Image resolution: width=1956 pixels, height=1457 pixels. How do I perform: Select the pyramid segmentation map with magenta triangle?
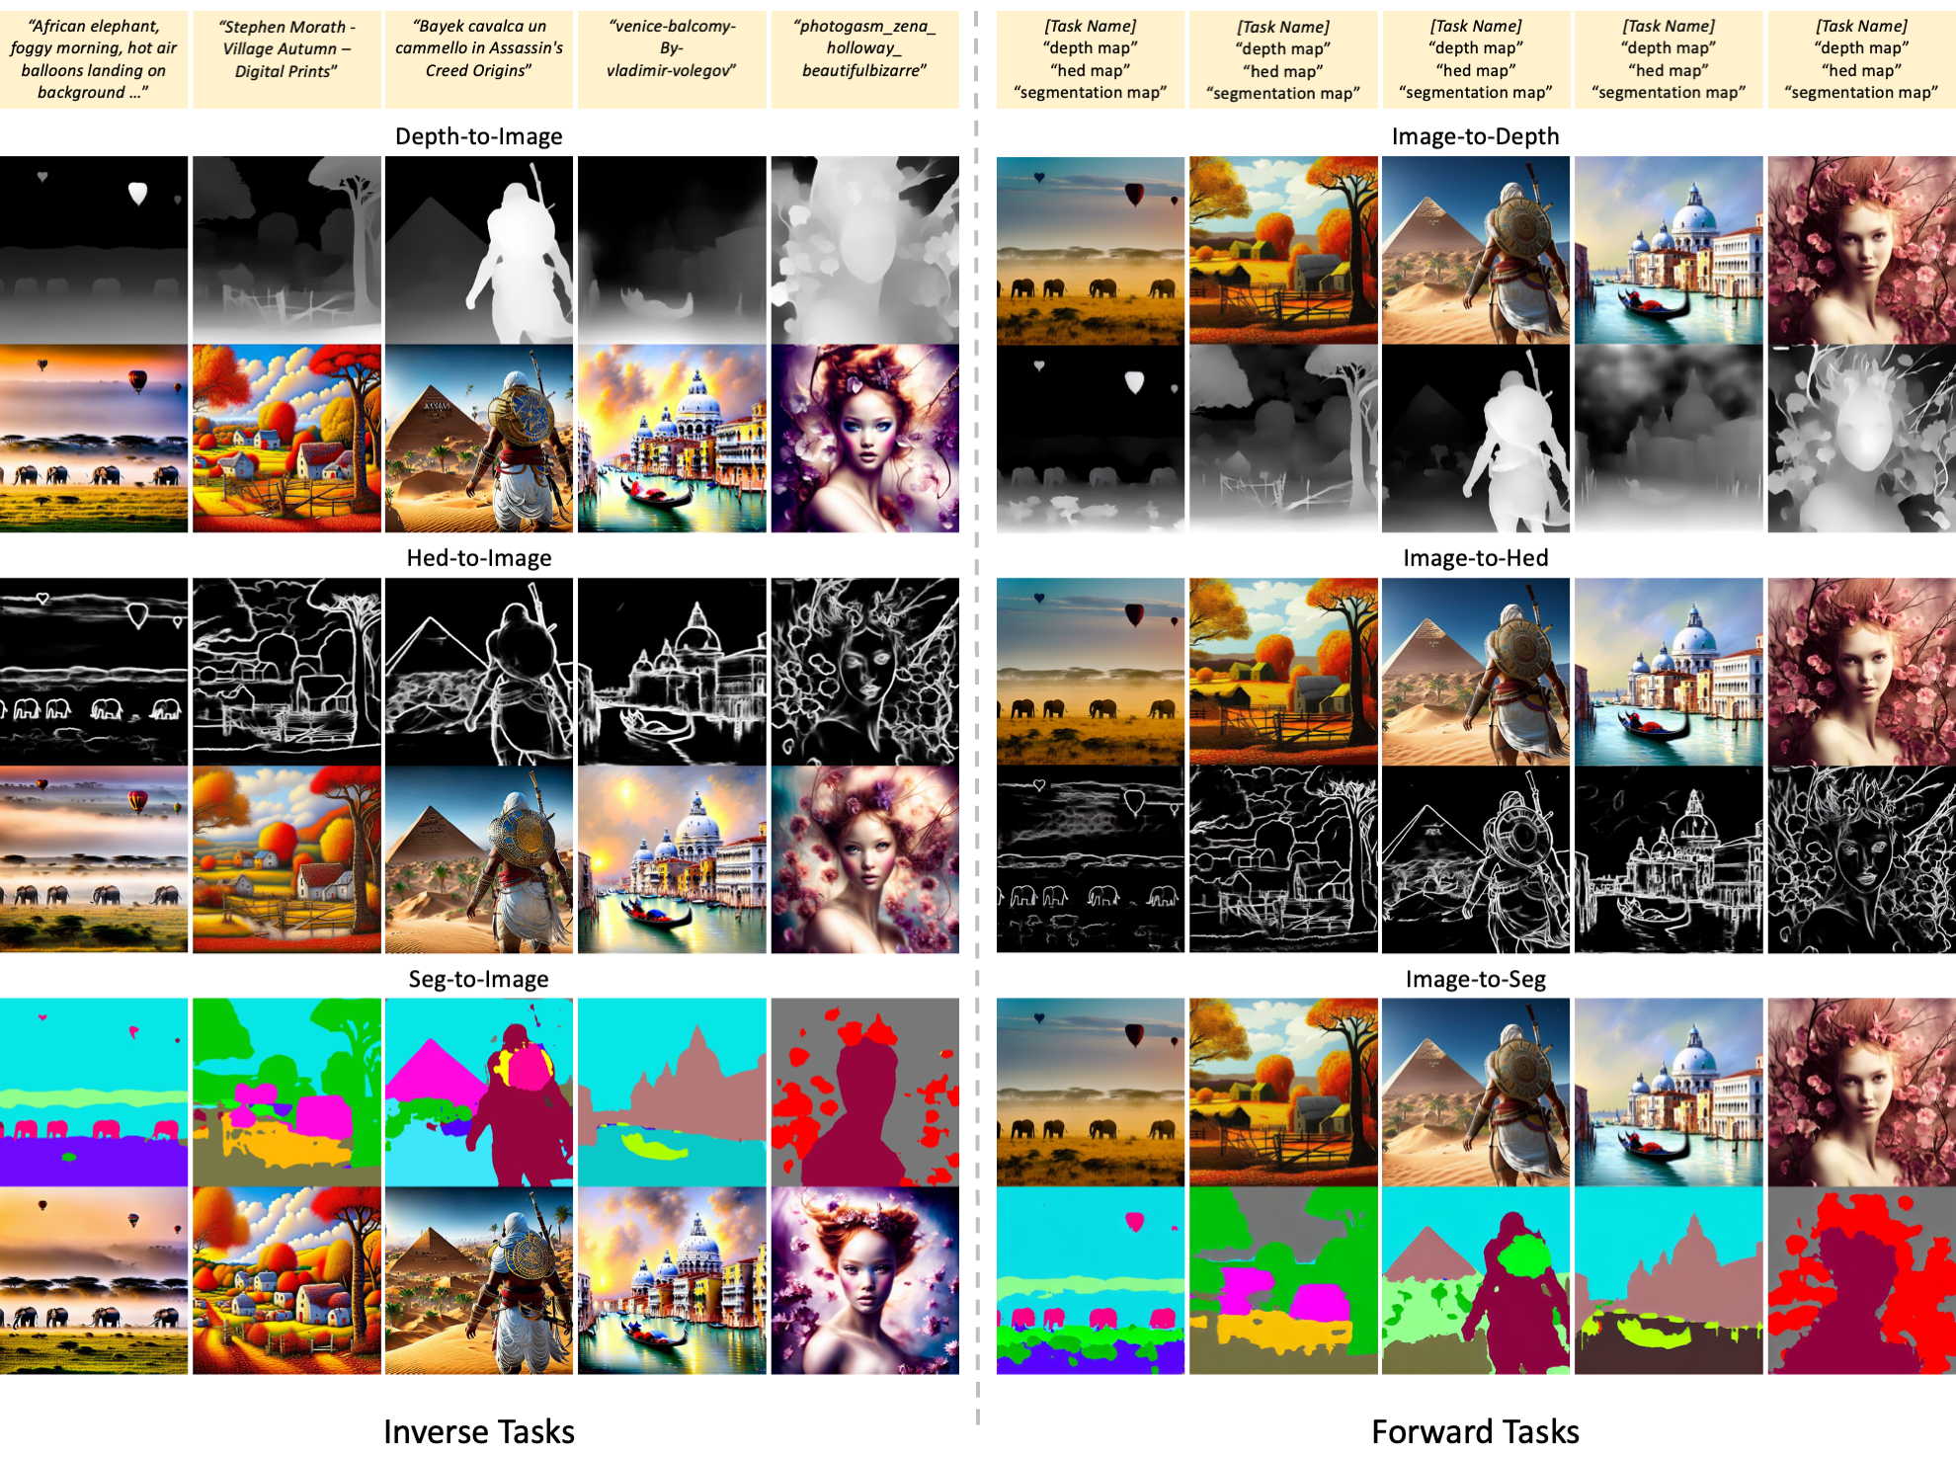click(478, 1092)
